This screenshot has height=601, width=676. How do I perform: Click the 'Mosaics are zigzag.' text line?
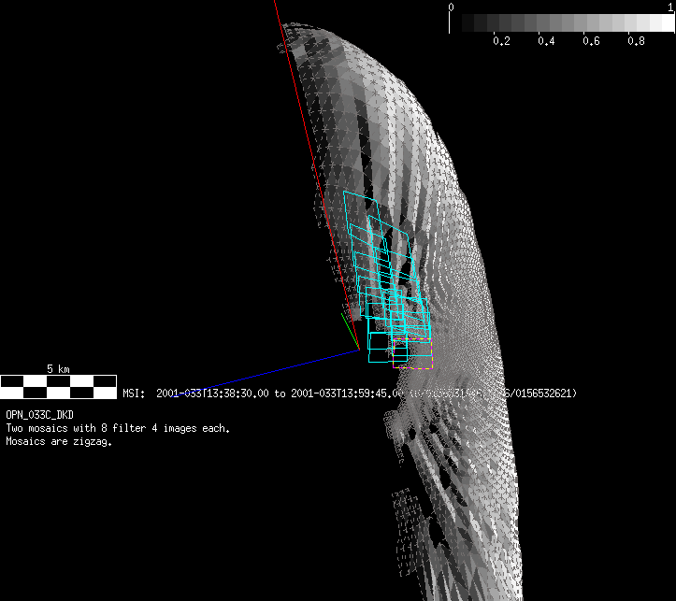[x=59, y=442]
